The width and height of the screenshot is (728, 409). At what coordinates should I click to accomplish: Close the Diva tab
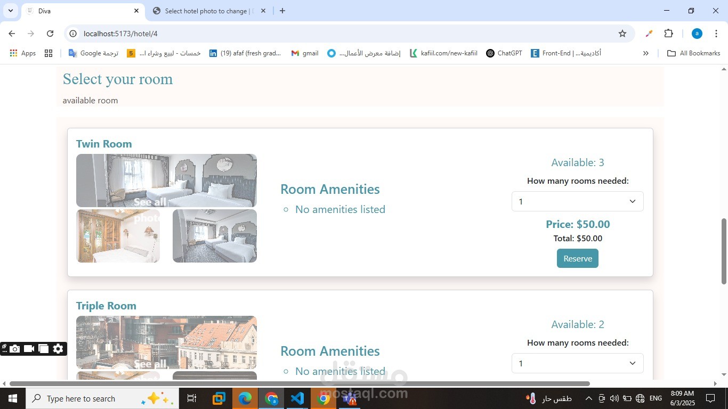point(136,11)
